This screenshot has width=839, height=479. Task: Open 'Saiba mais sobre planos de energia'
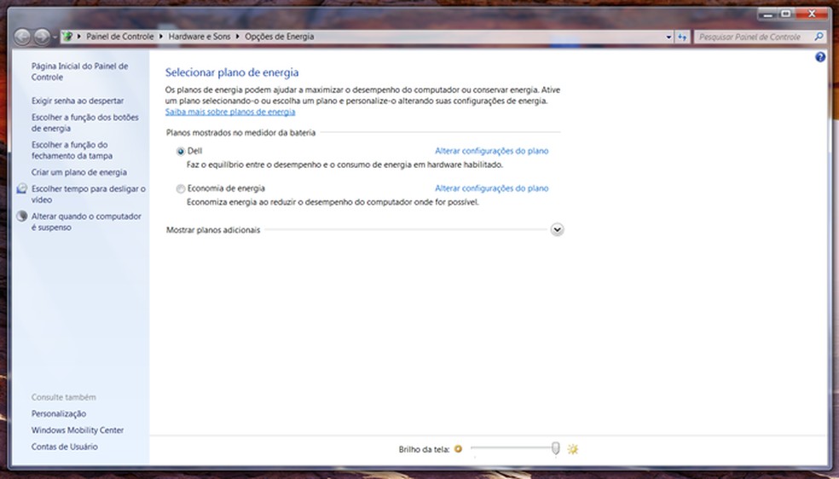pyautogui.click(x=230, y=112)
